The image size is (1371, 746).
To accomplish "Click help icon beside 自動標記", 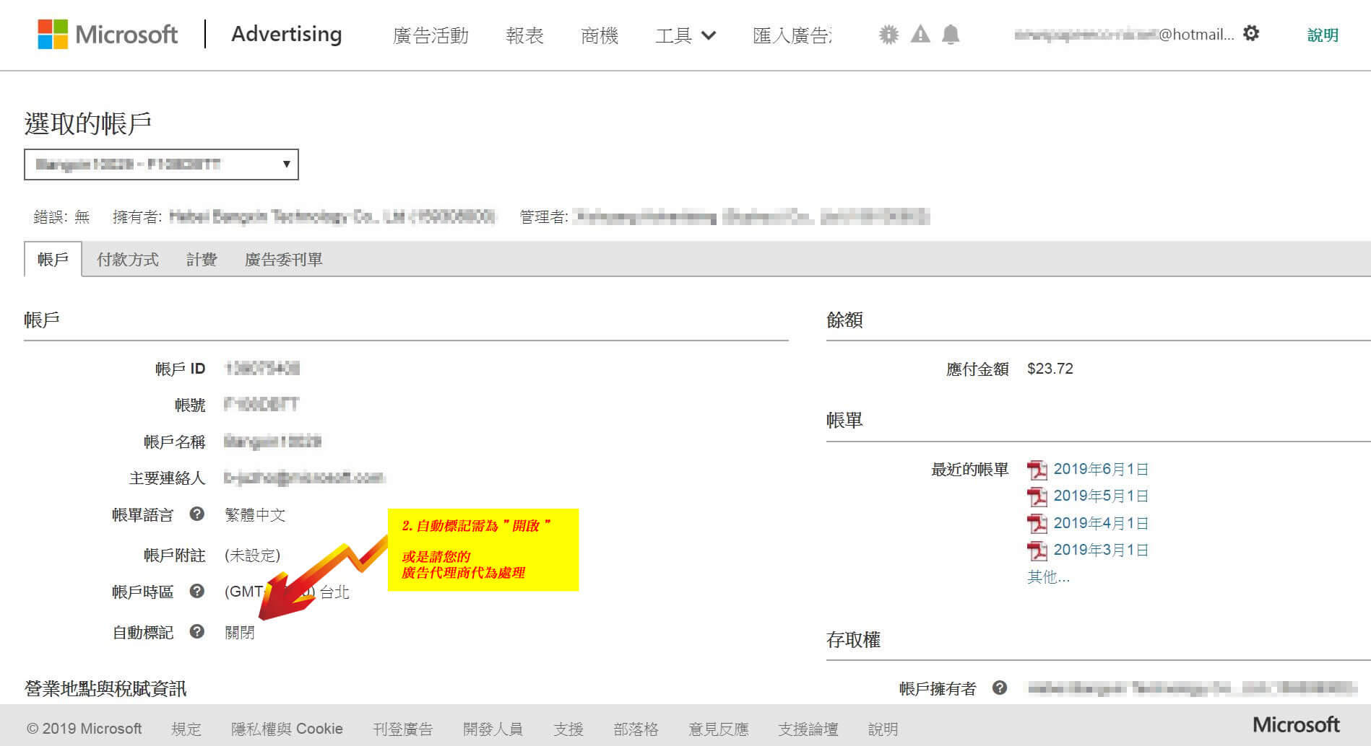I will pos(196,631).
